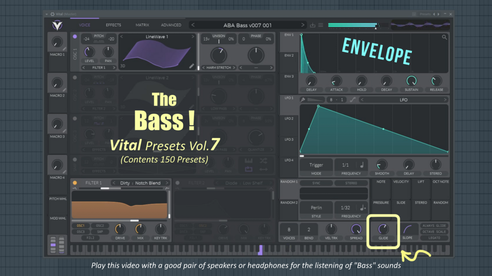This screenshot has width=492, height=276.
Task: Turn the Filter 1 Drive knob
Action: (120, 229)
